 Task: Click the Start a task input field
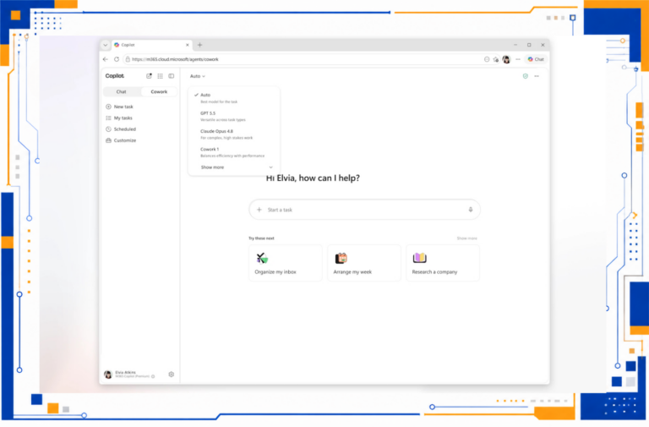364,210
